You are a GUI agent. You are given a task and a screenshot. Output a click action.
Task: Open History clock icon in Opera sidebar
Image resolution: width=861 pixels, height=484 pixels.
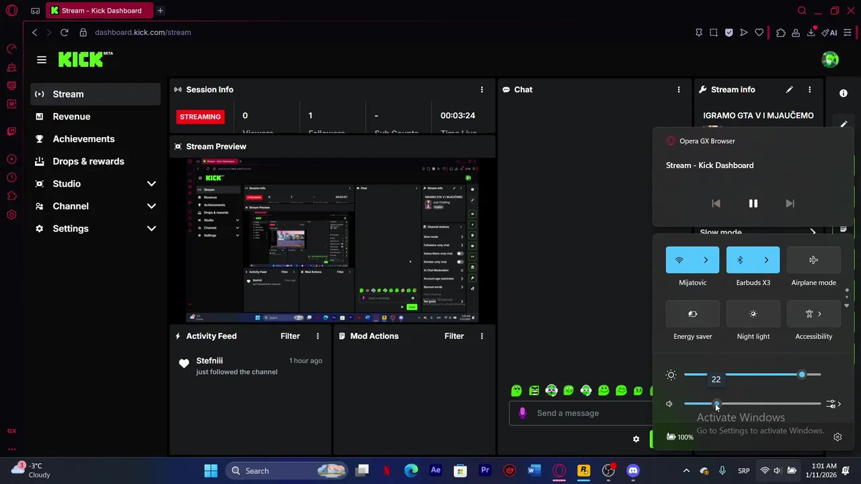tap(11, 177)
